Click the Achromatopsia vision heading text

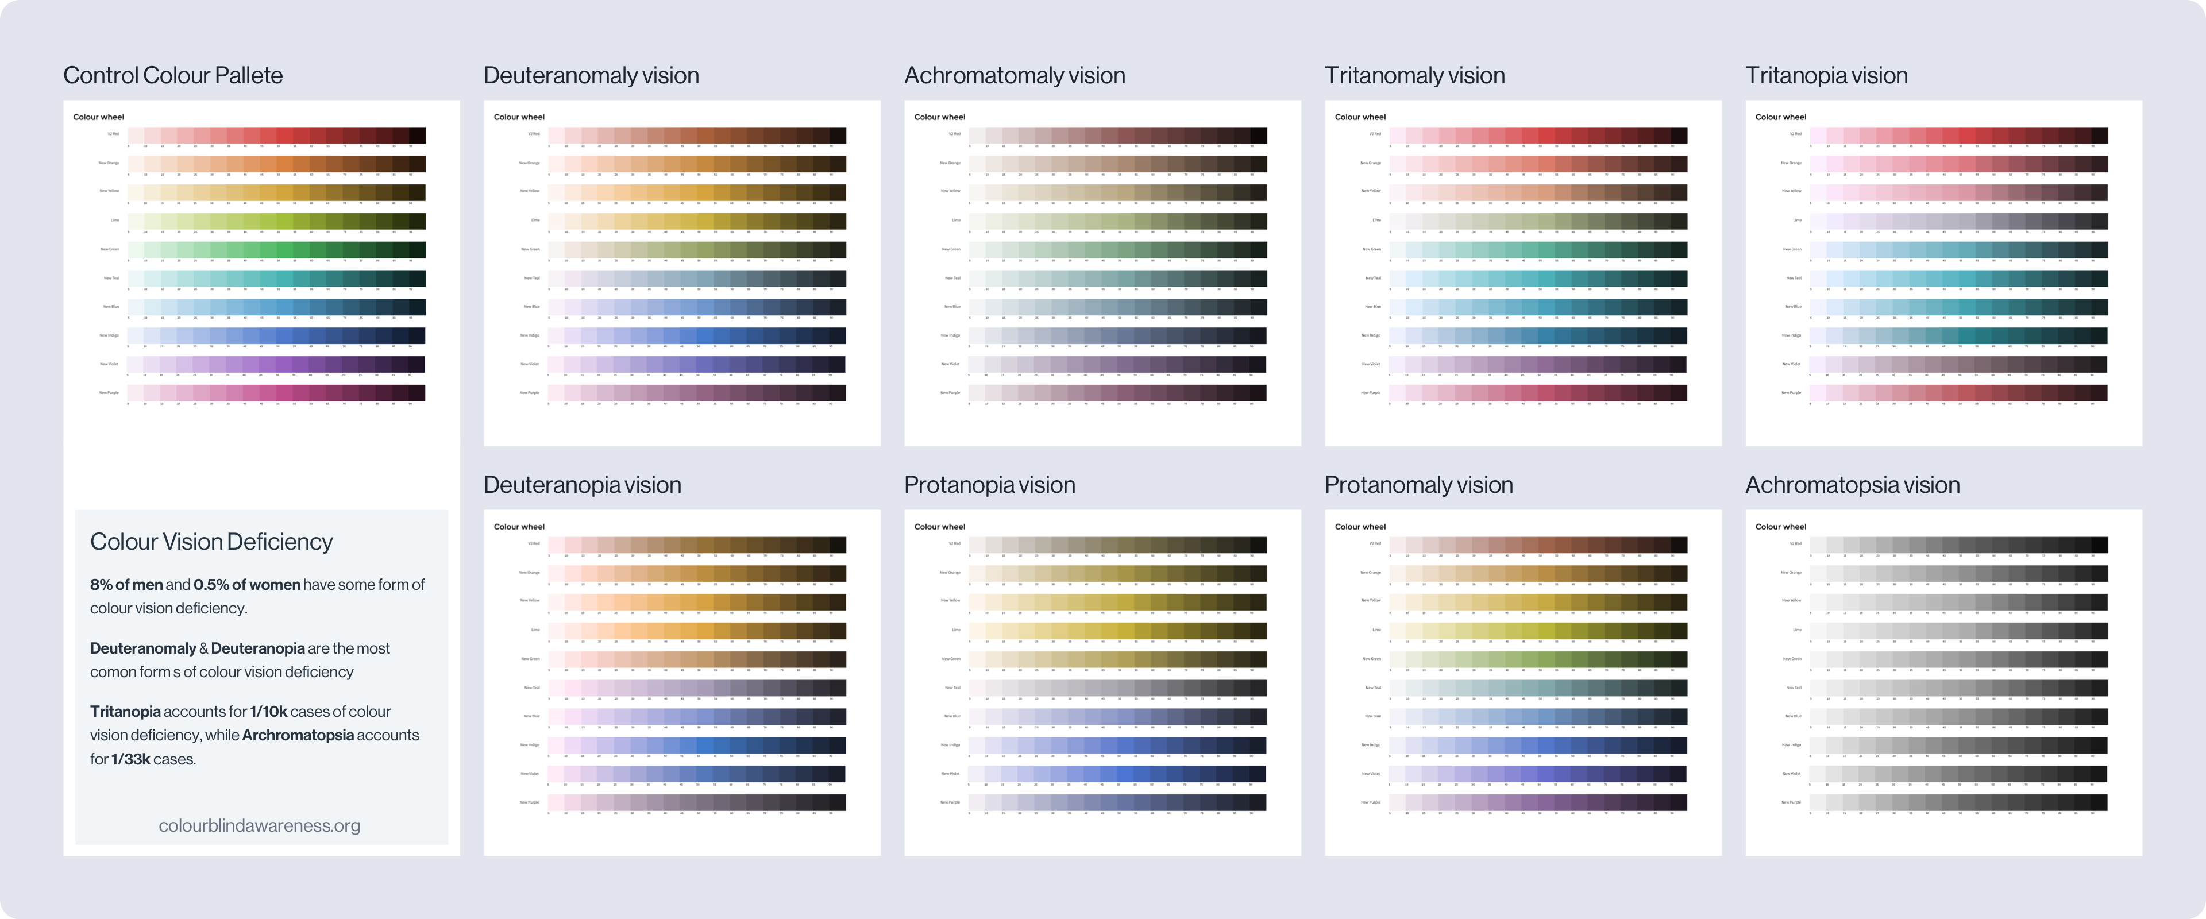[1852, 485]
